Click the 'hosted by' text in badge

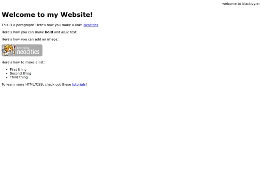[24, 48]
